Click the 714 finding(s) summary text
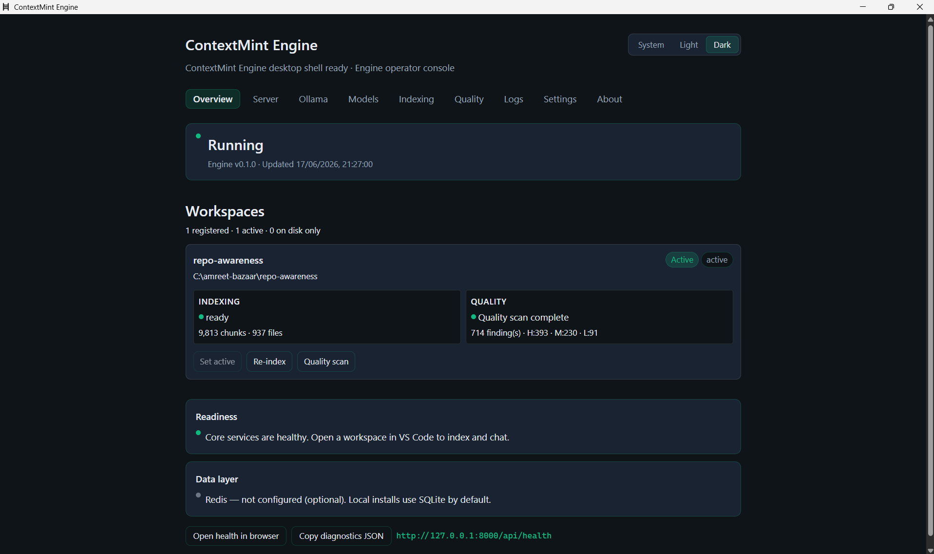Image resolution: width=934 pixels, height=554 pixels. coord(534,333)
